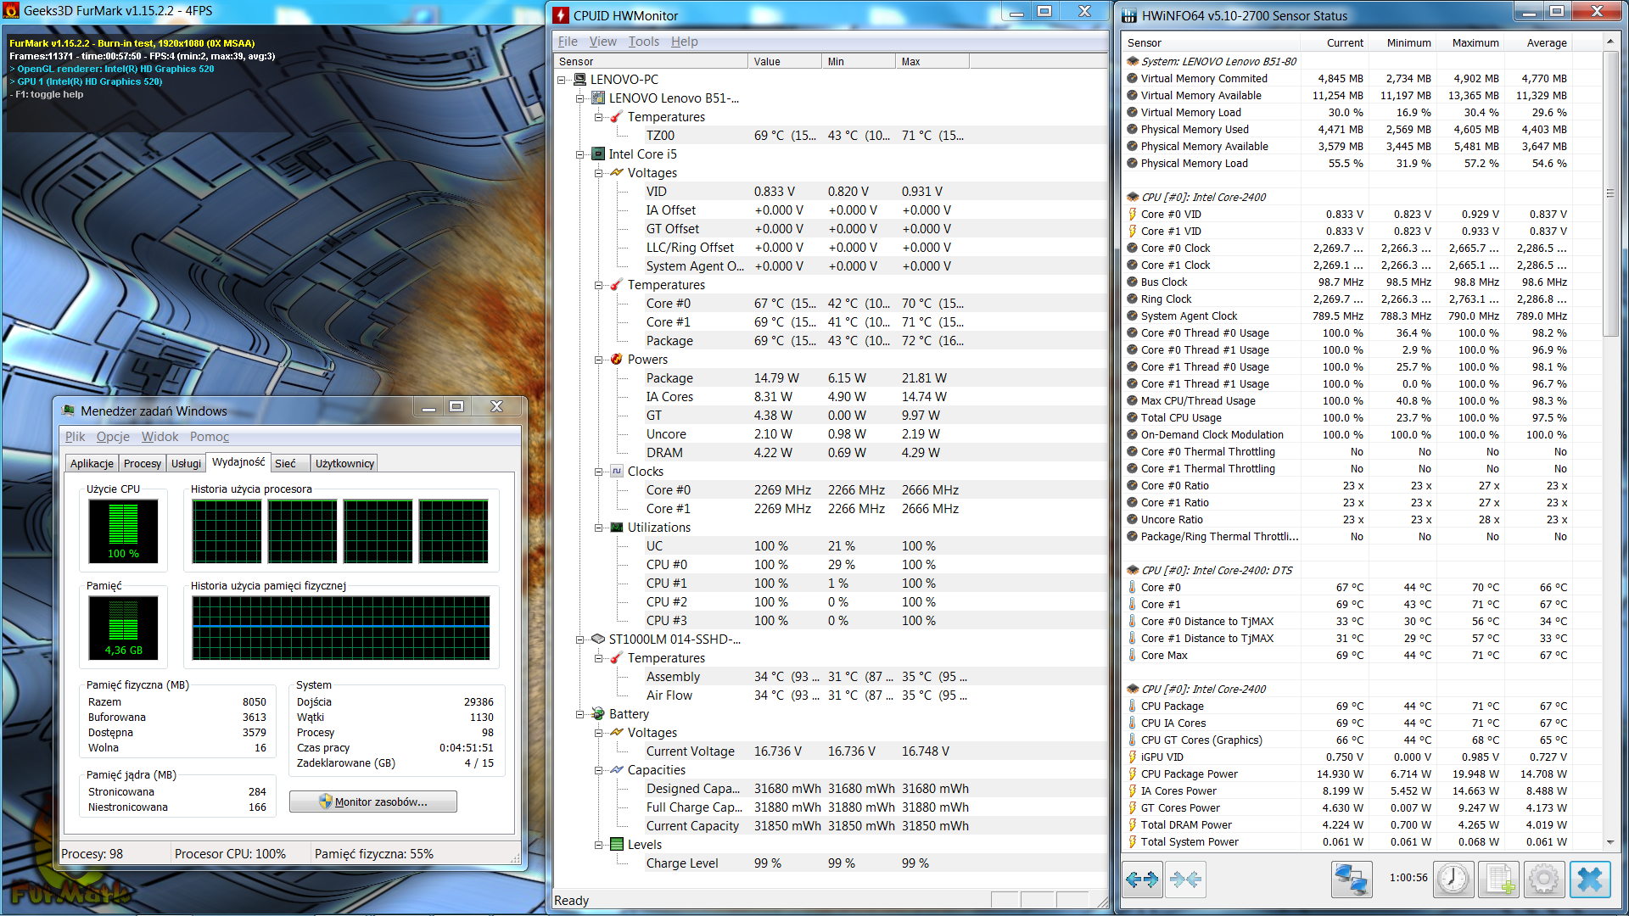Click the computer icon next to LENOVO-PC

[580, 80]
